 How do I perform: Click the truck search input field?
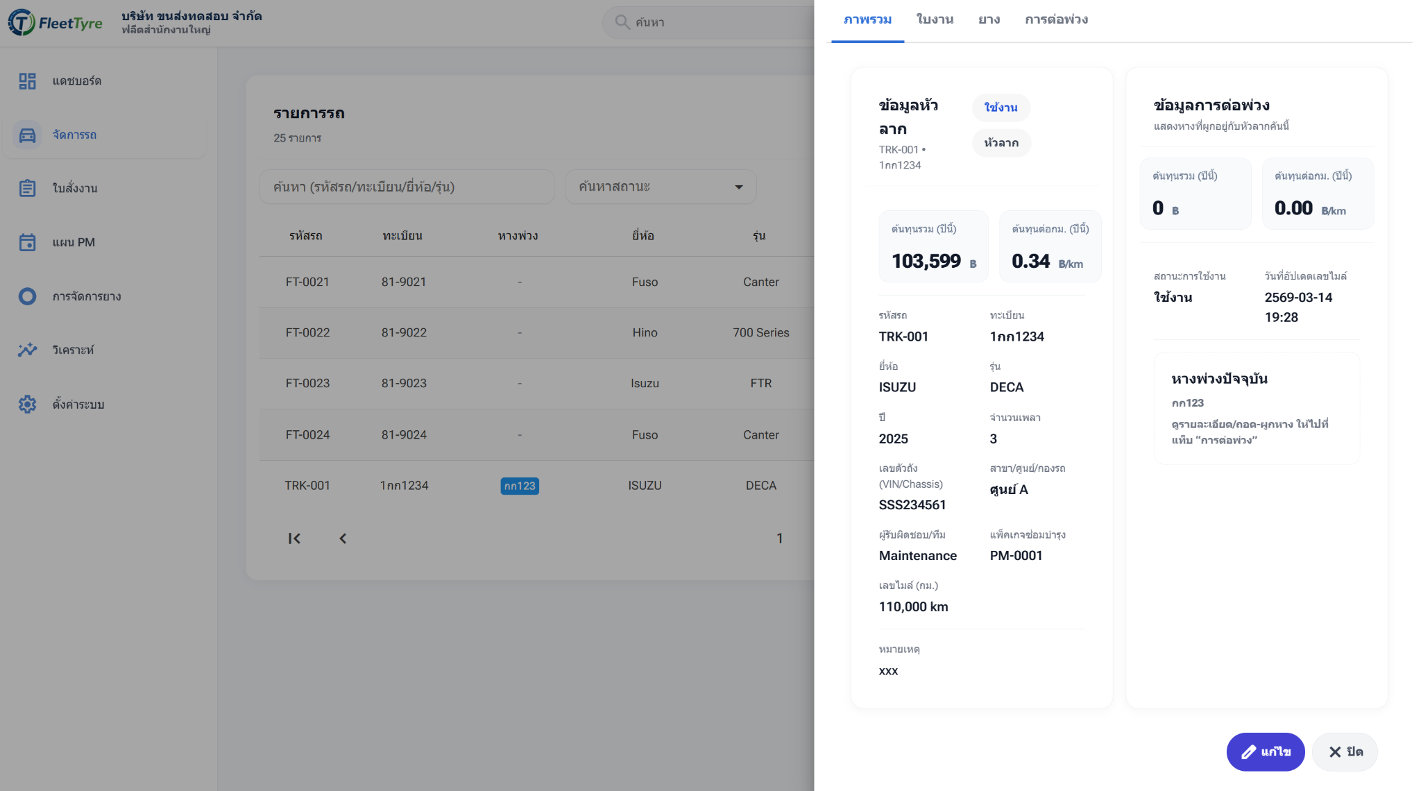407,187
